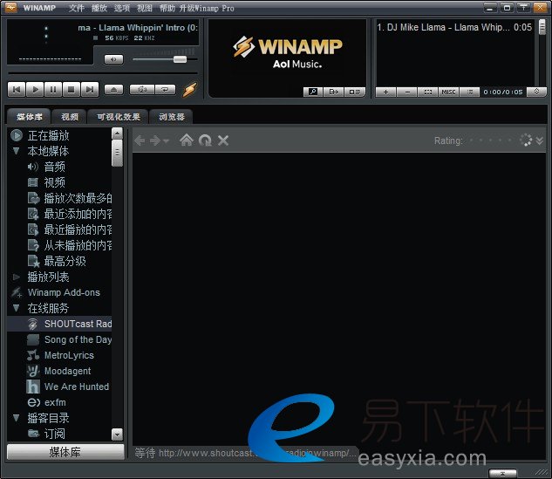Expand the 播放列表 tree node
The height and width of the screenshot is (479, 552).
[x=17, y=277]
